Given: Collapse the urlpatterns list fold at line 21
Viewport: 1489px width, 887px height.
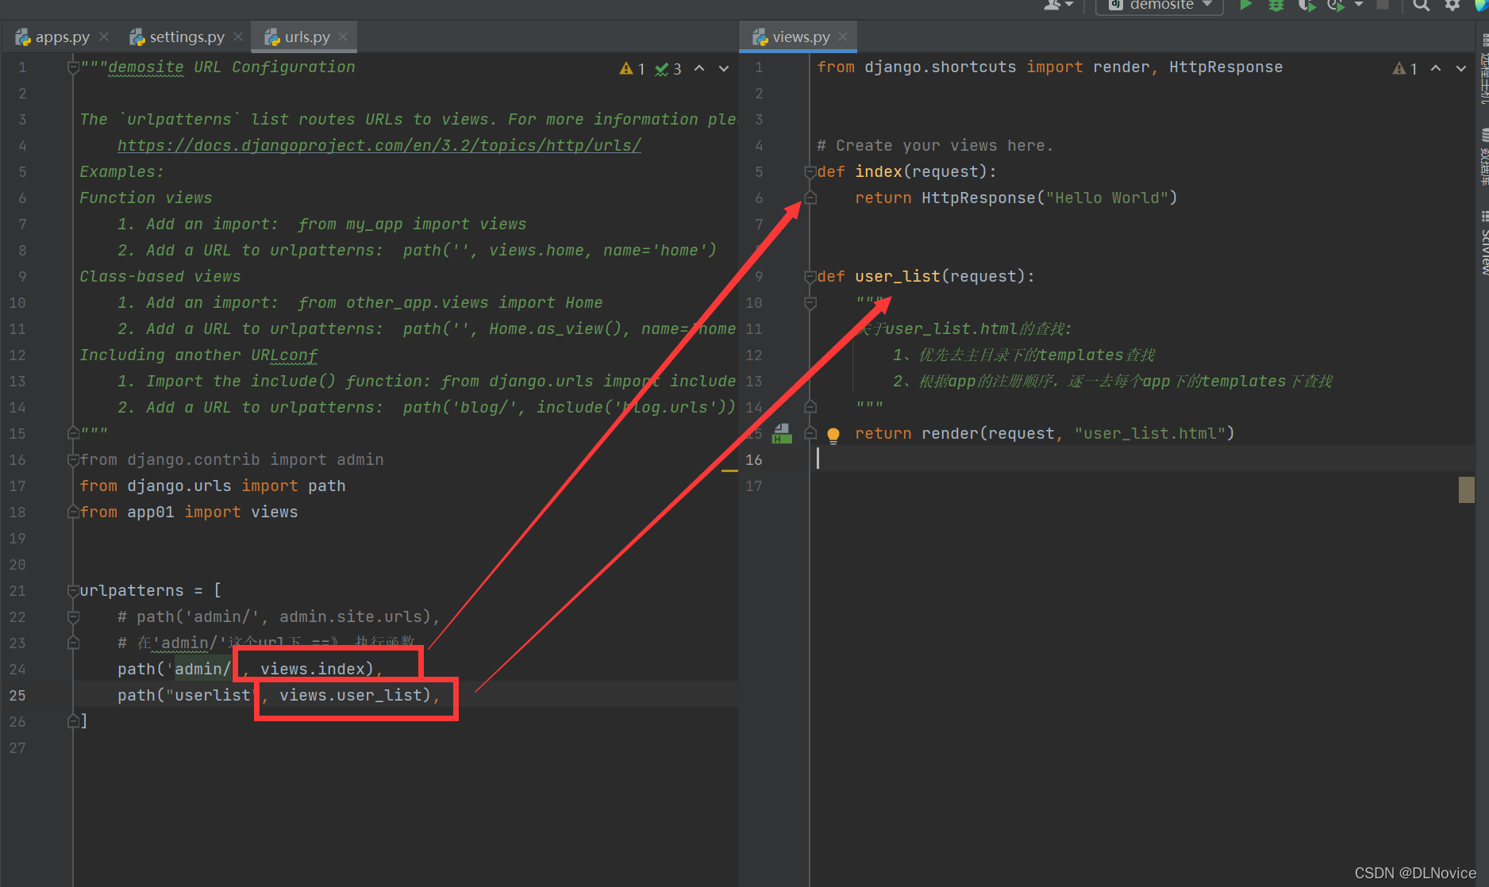Looking at the screenshot, I should coord(73,591).
